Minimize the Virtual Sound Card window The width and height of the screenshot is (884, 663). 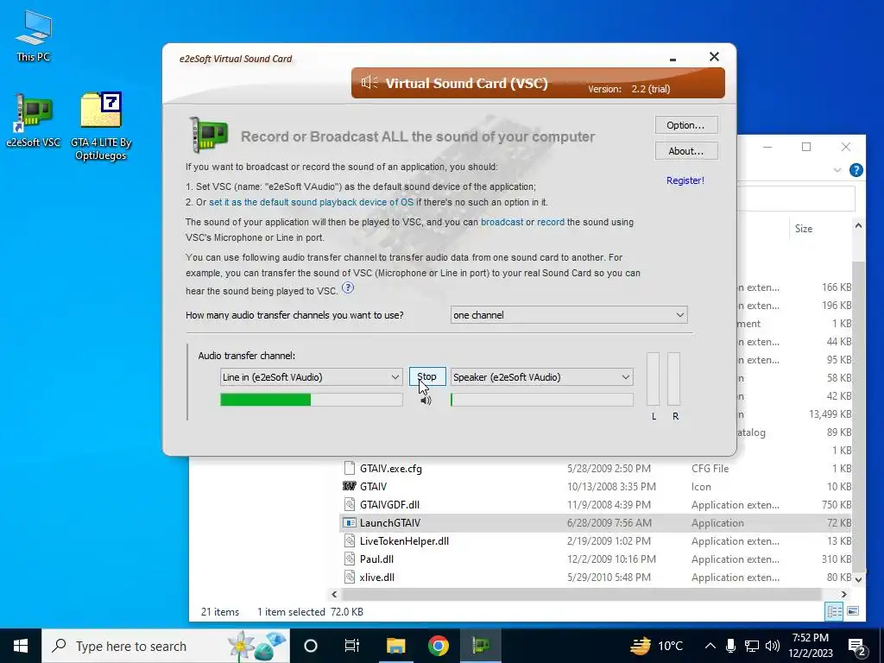click(x=672, y=59)
